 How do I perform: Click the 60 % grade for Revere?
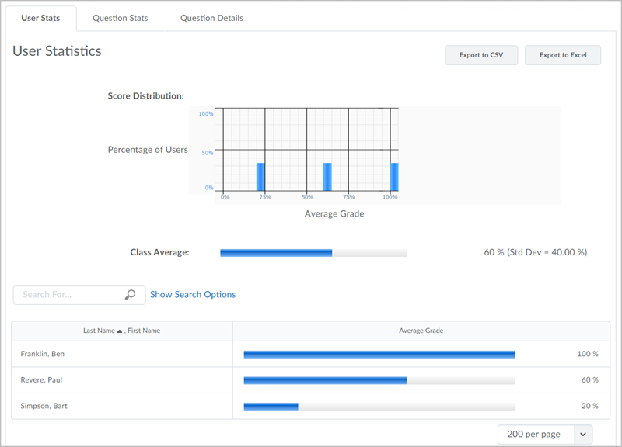click(x=590, y=380)
